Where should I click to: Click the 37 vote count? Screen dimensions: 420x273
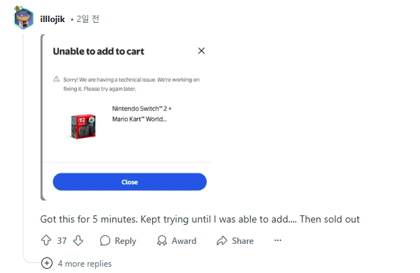click(62, 240)
